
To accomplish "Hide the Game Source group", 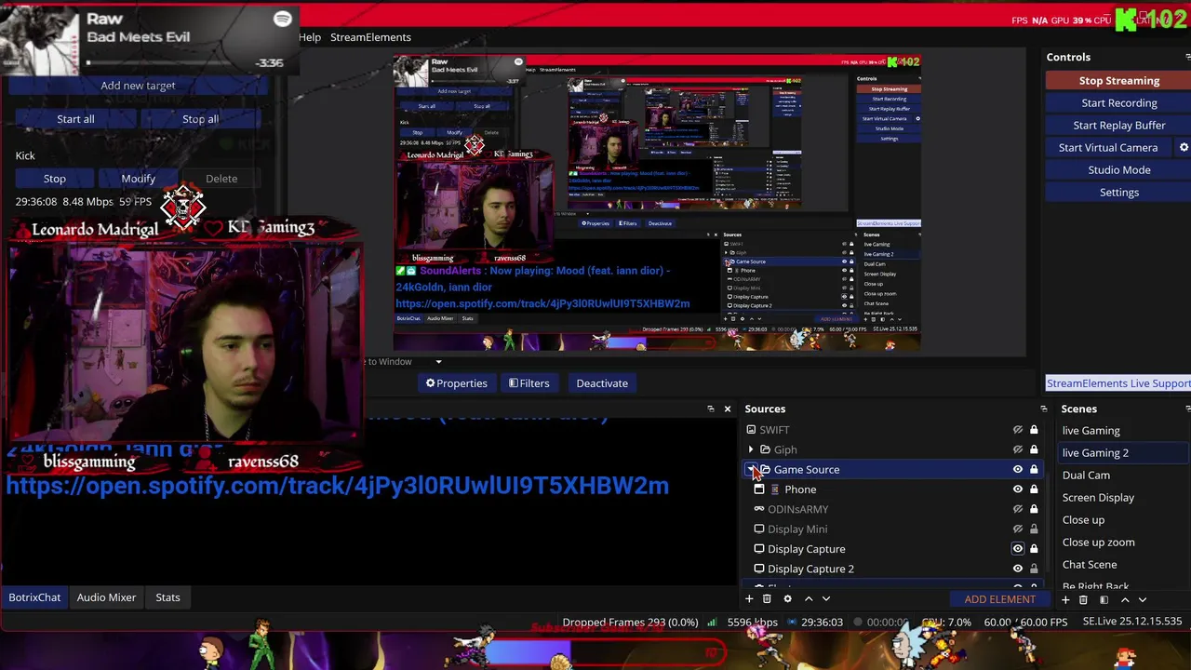I will tap(1018, 469).
